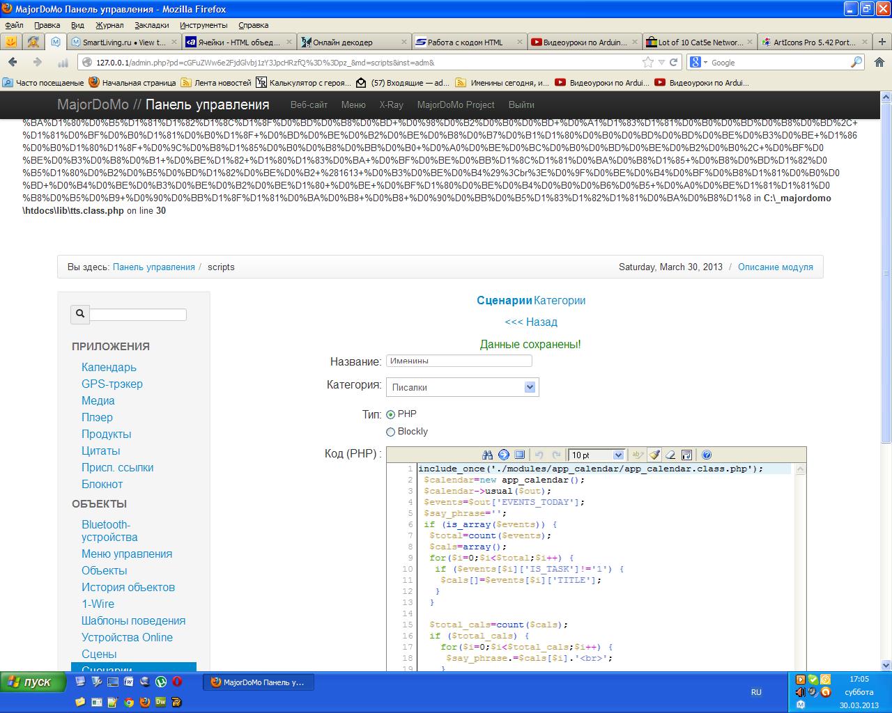Bookmark page with star icon in address bar
The width and height of the screenshot is (892, 713).
click(x=648, y=62)
